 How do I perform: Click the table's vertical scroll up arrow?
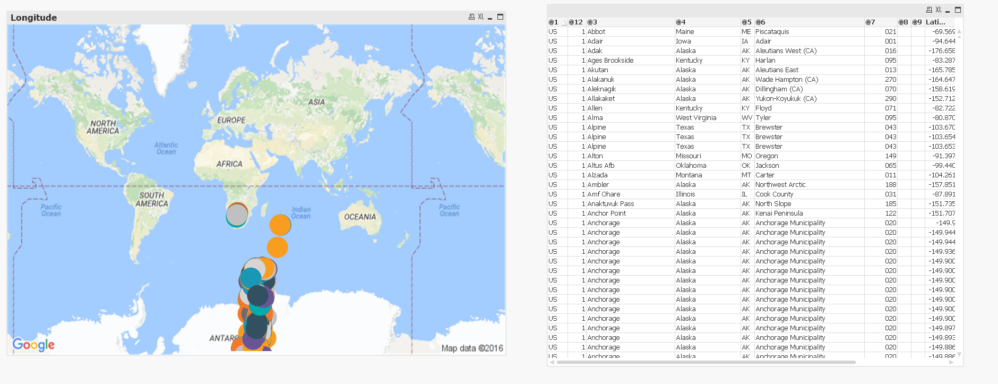(x=959, y=31)
